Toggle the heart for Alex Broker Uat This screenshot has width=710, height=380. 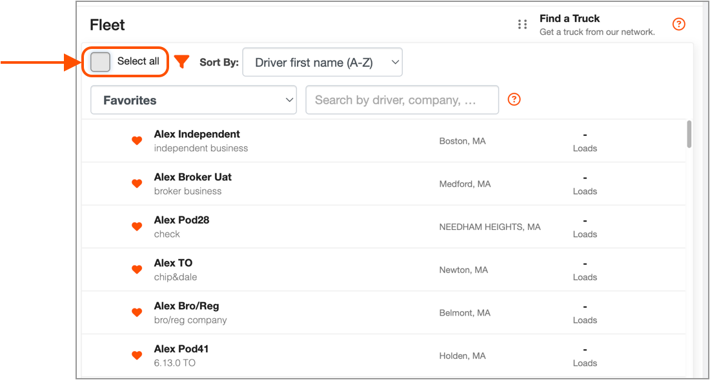137,184
